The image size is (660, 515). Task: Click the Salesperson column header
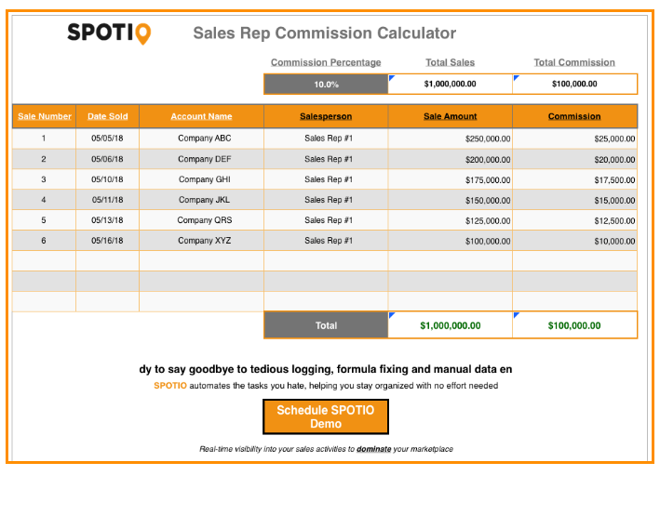tap(326, 116)
